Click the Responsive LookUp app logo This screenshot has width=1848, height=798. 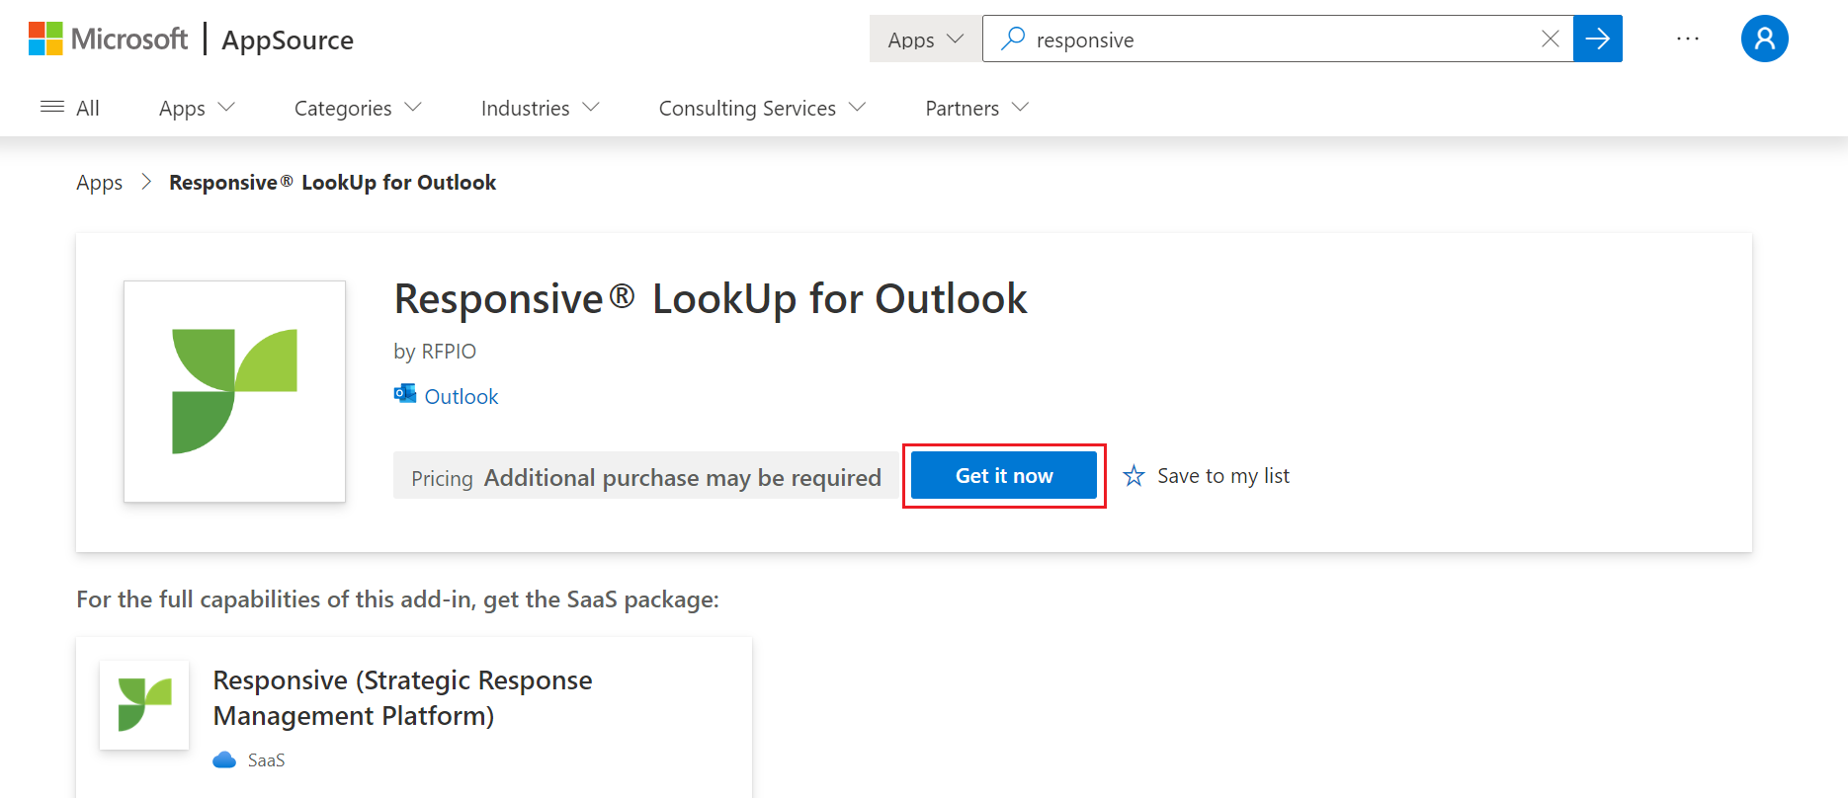point(234,391)
